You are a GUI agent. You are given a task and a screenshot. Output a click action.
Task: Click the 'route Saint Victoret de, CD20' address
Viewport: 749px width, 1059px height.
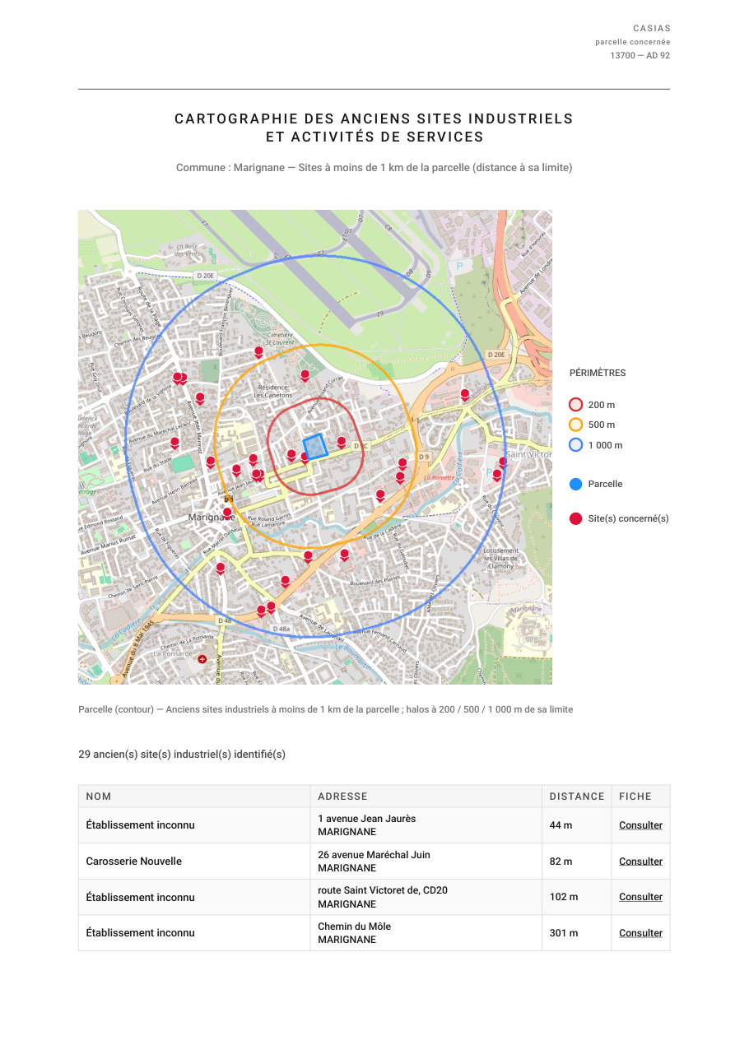point(383,890)
